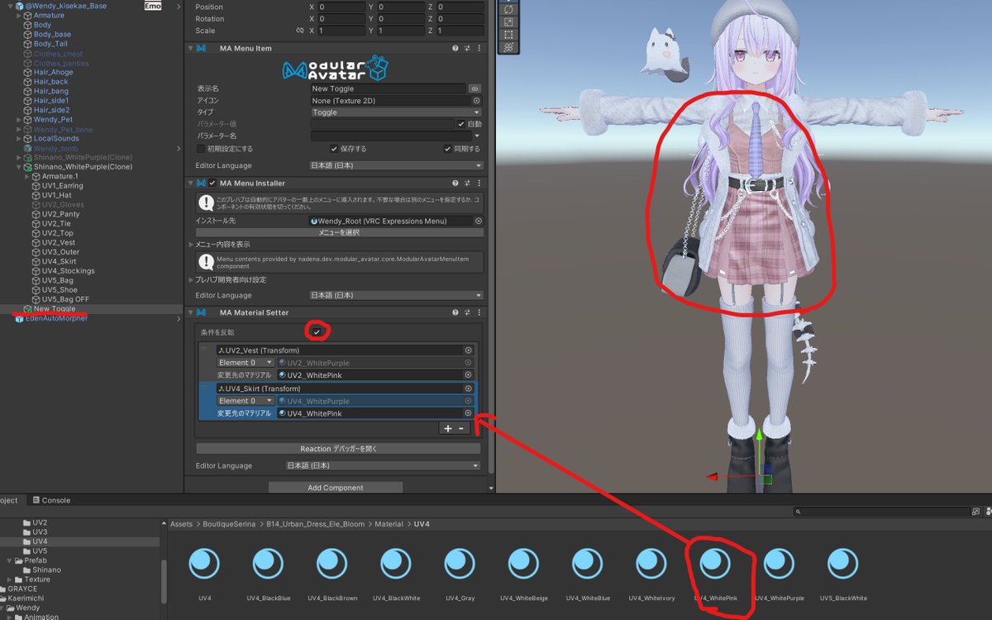Open the MA Menu Installer kebab menu
The image size is (992, 620).
click(x=479, y=184)
